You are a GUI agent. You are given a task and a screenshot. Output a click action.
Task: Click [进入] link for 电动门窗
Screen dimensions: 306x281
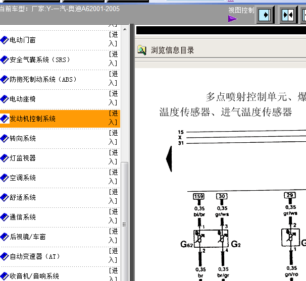(x=113, y=39)
